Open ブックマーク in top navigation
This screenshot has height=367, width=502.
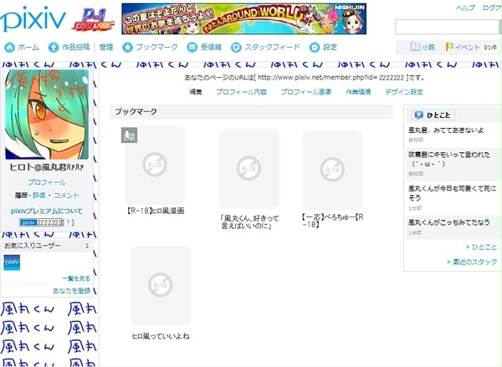(157, 47)
